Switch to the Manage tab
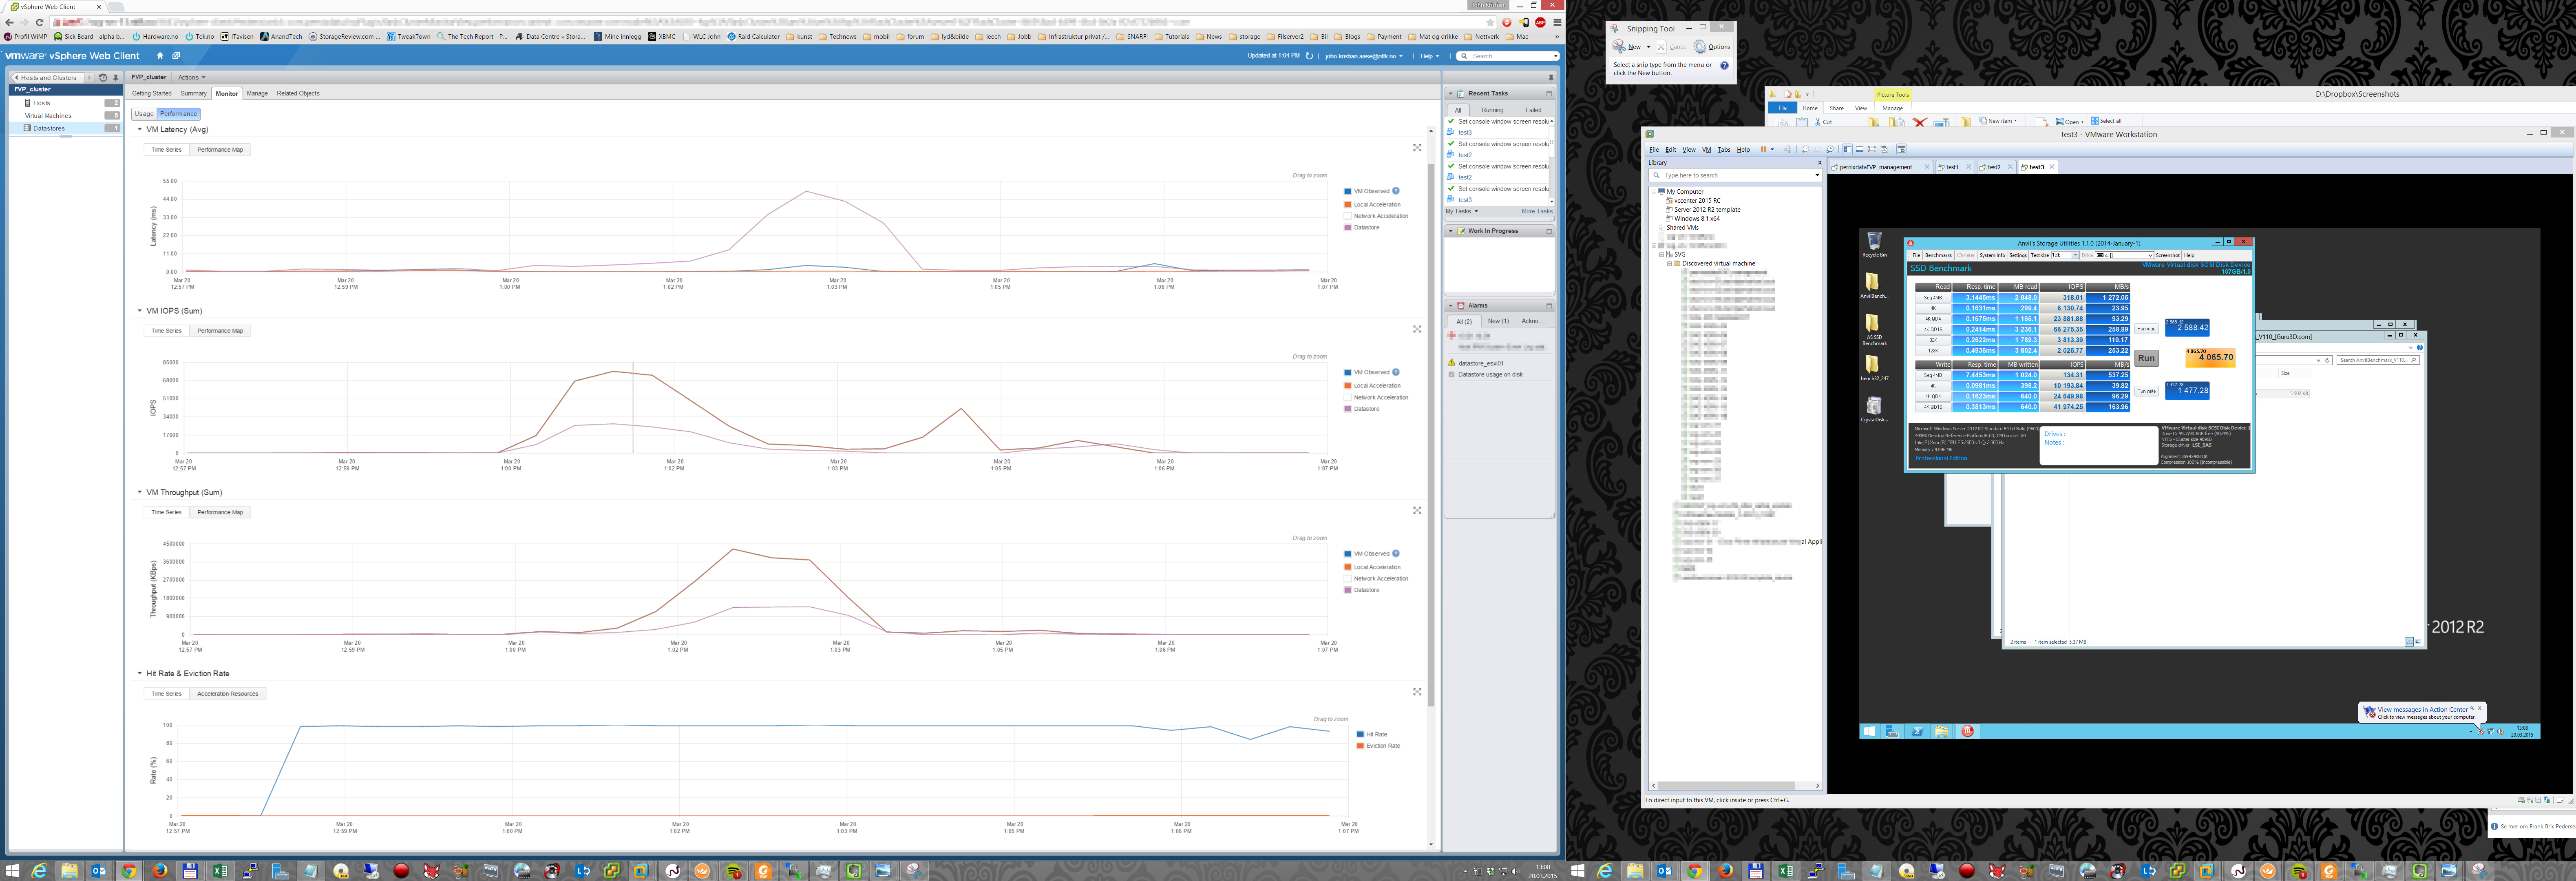 tap(257, 93)
